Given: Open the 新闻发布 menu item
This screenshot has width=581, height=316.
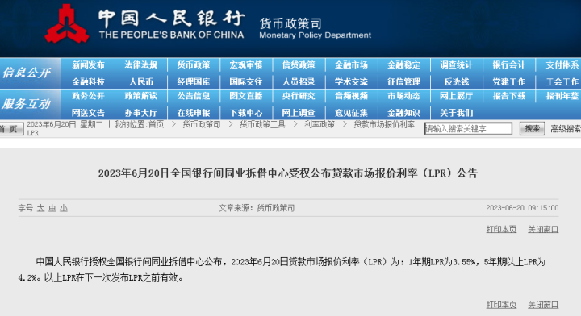Looking at the screenshot, I should 88,64.
